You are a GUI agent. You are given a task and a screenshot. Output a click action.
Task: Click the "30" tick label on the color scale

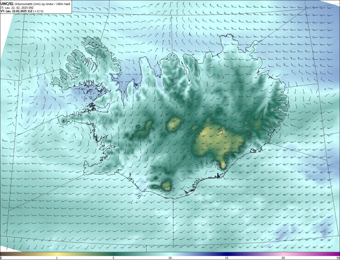283,258
